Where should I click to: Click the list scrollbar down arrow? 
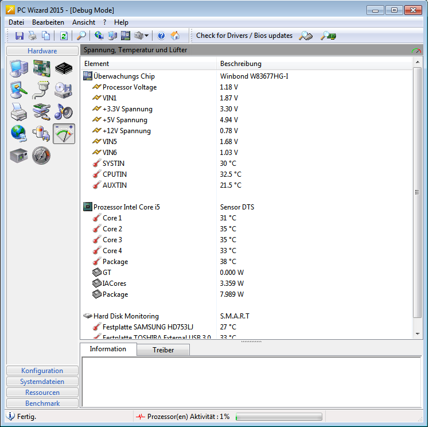[x=417, y=333]
